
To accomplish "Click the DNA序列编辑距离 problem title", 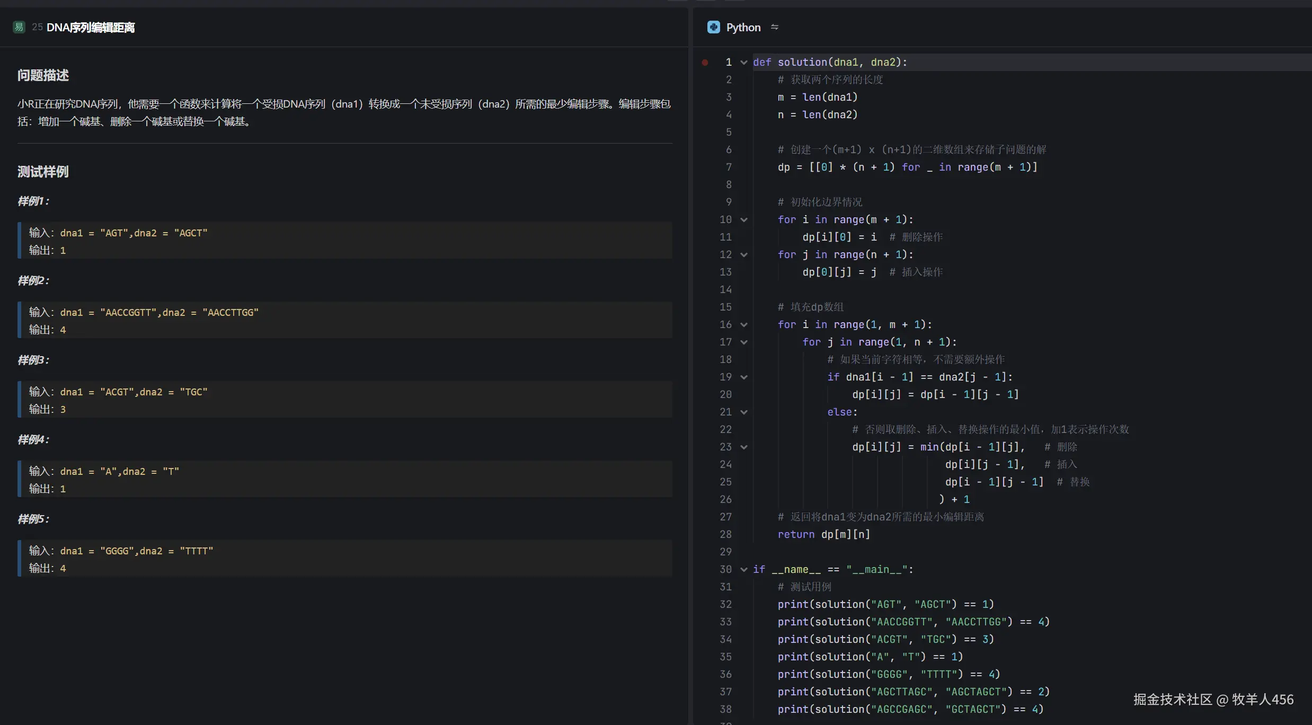I will (91, 28).
